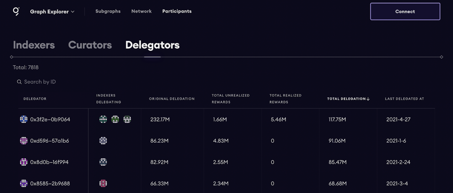The height and width of the screenshot is (193, 453).
Task: Open the Graph Explorer dropdown
Action: tap(52, 12)
